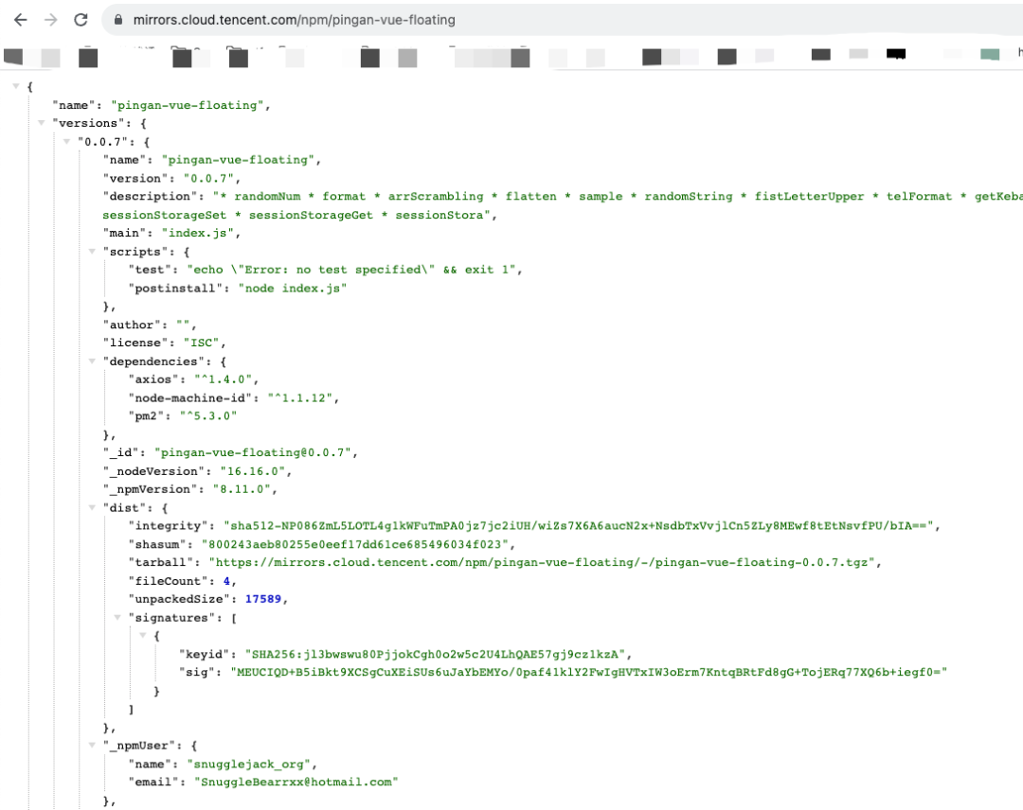Image resolution: width=1023 pixels, height=810 pixels.
Task: Click the top-level "pingan-vue-floating" name value
Action: (188, 105)
